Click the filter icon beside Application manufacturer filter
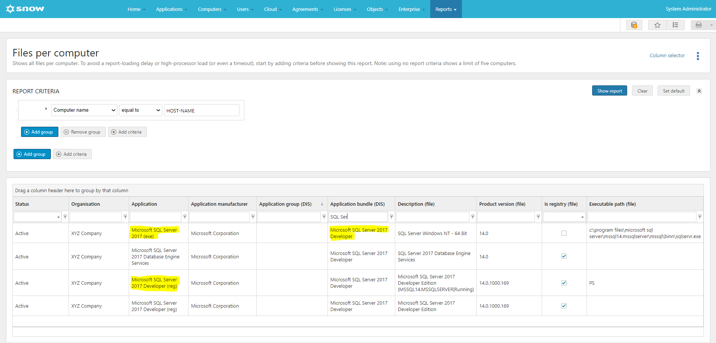The width and height of the screenshot is (716, 343). pyautogui.click(x=253, y=217)
